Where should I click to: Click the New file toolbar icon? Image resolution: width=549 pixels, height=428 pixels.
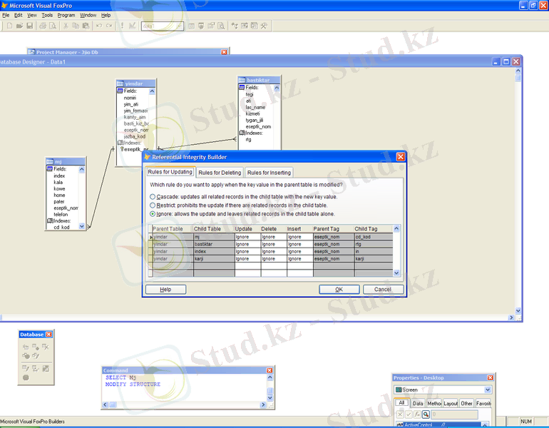[x=10, y=26]
